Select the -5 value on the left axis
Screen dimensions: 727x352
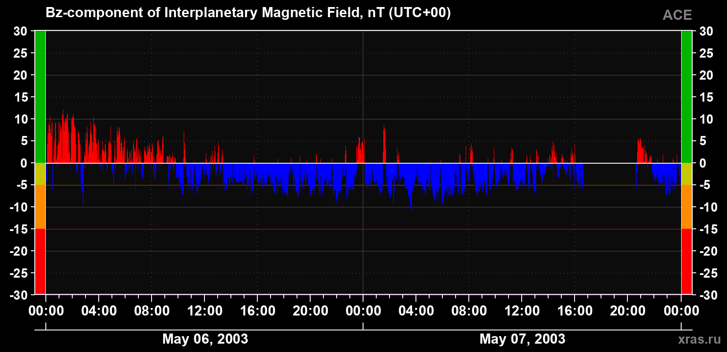click(x=22, y=185)
